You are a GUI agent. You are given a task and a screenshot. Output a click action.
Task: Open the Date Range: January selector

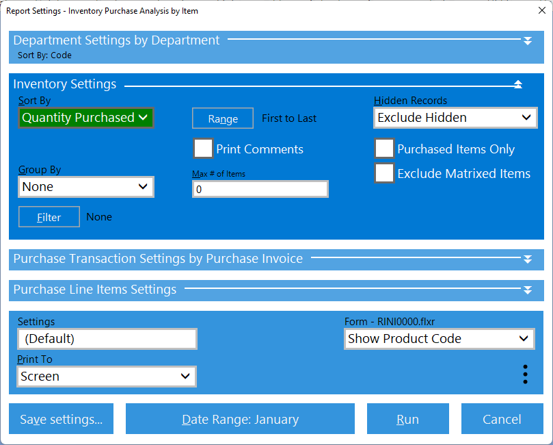[x=240, y=419]
